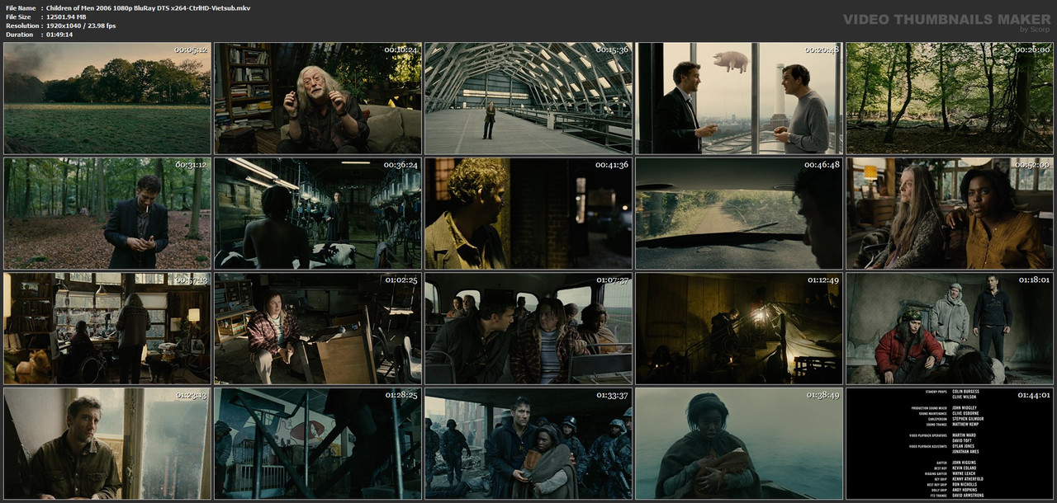
Task: Open the 01:12:49 dark staircase thumbnail
Action: click(x=739, y=328)
